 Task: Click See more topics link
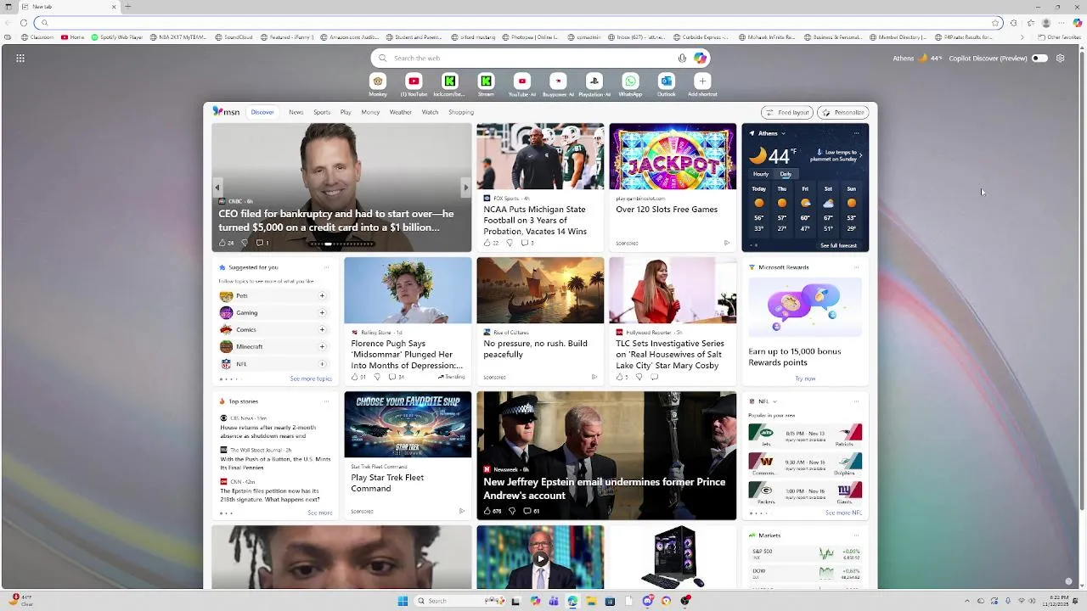coord(311,378)
